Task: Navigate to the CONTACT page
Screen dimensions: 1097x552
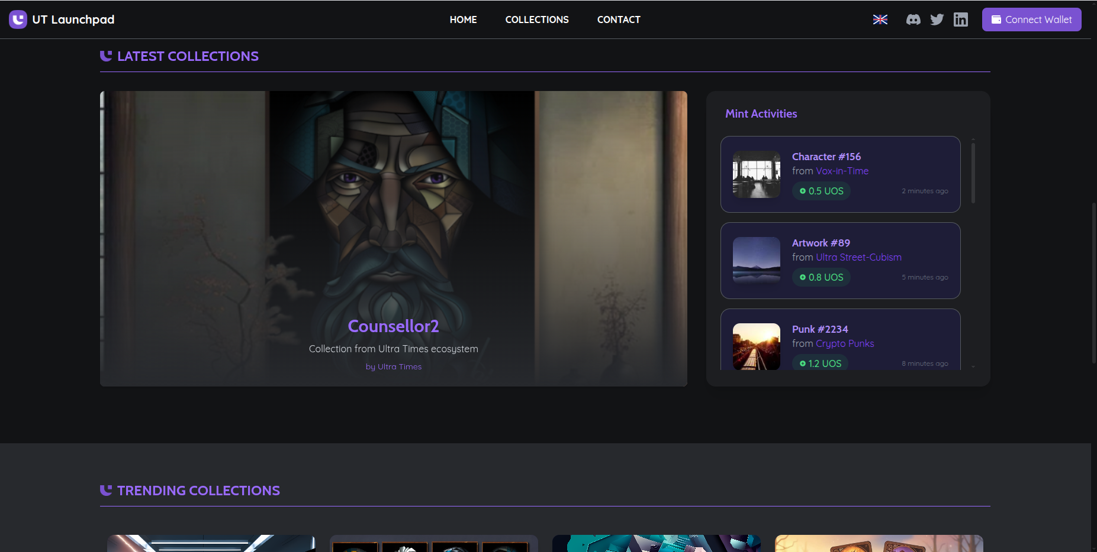Action: pyautogui.click(x=618, y=20)
